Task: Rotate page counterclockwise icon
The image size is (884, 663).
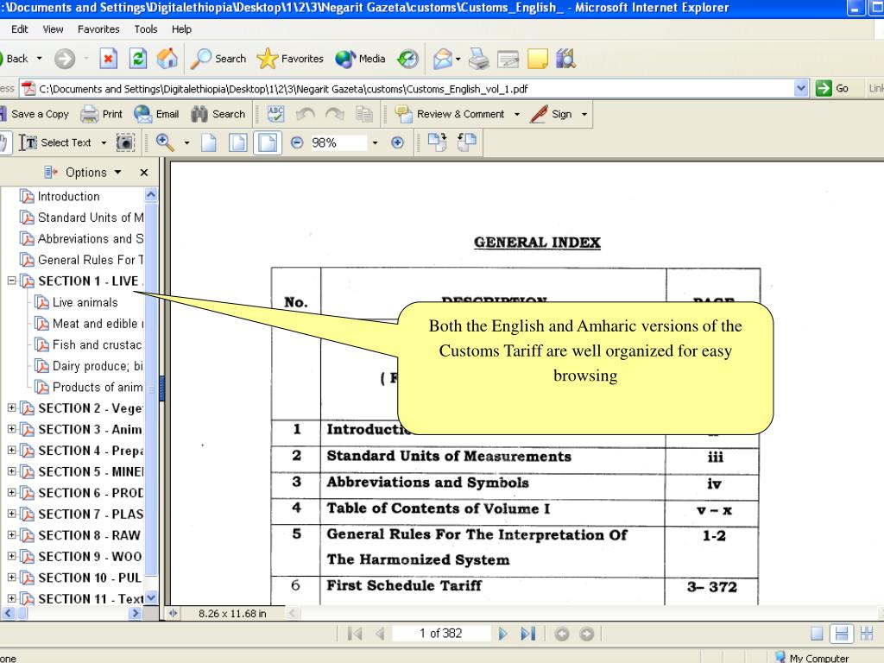Action: click(x=466, y=142)
